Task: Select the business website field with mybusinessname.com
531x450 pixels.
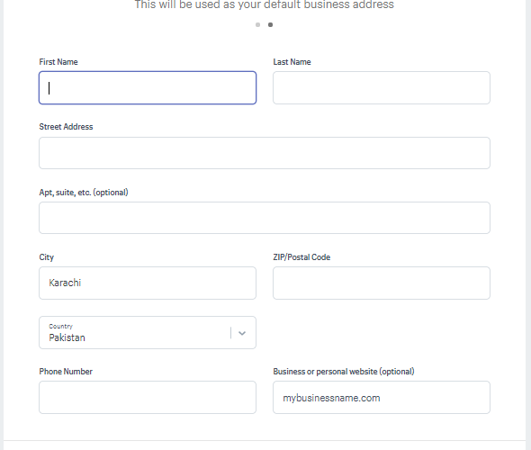Action: pos(382,397)
